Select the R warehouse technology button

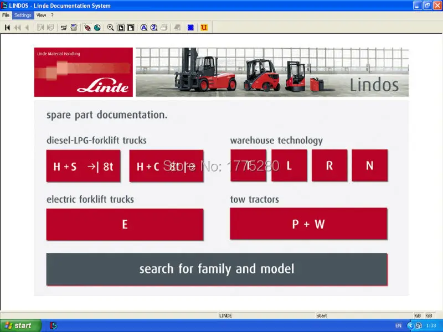(x=329, y=165)
